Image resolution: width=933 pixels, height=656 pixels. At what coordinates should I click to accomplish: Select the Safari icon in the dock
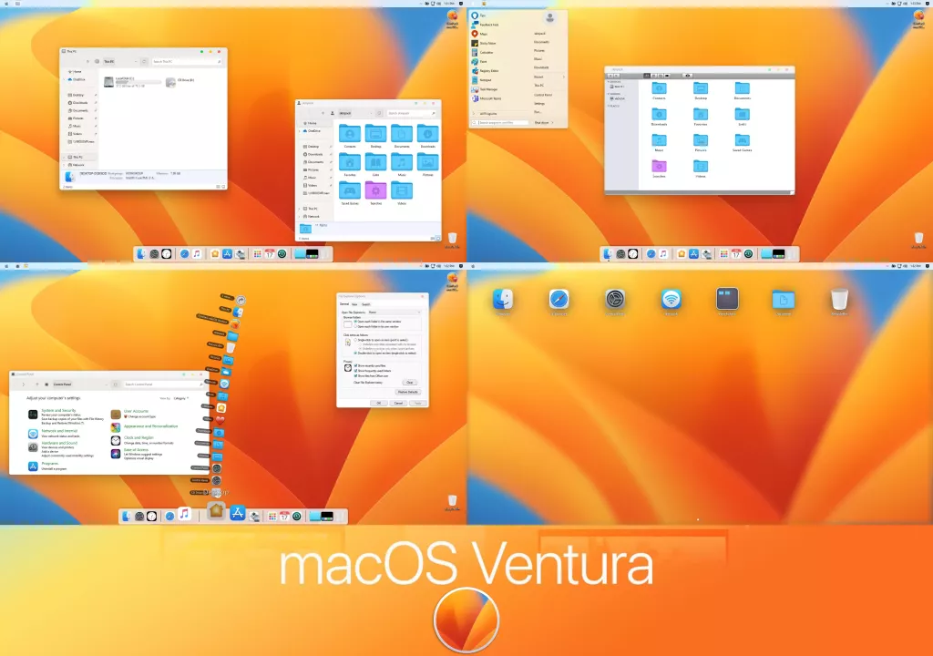pos(169,515)
